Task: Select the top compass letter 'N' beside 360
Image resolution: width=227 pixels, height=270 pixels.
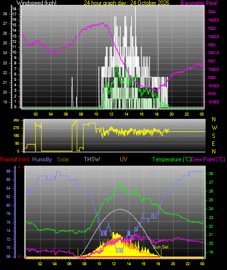Action: tap(214, 119)
